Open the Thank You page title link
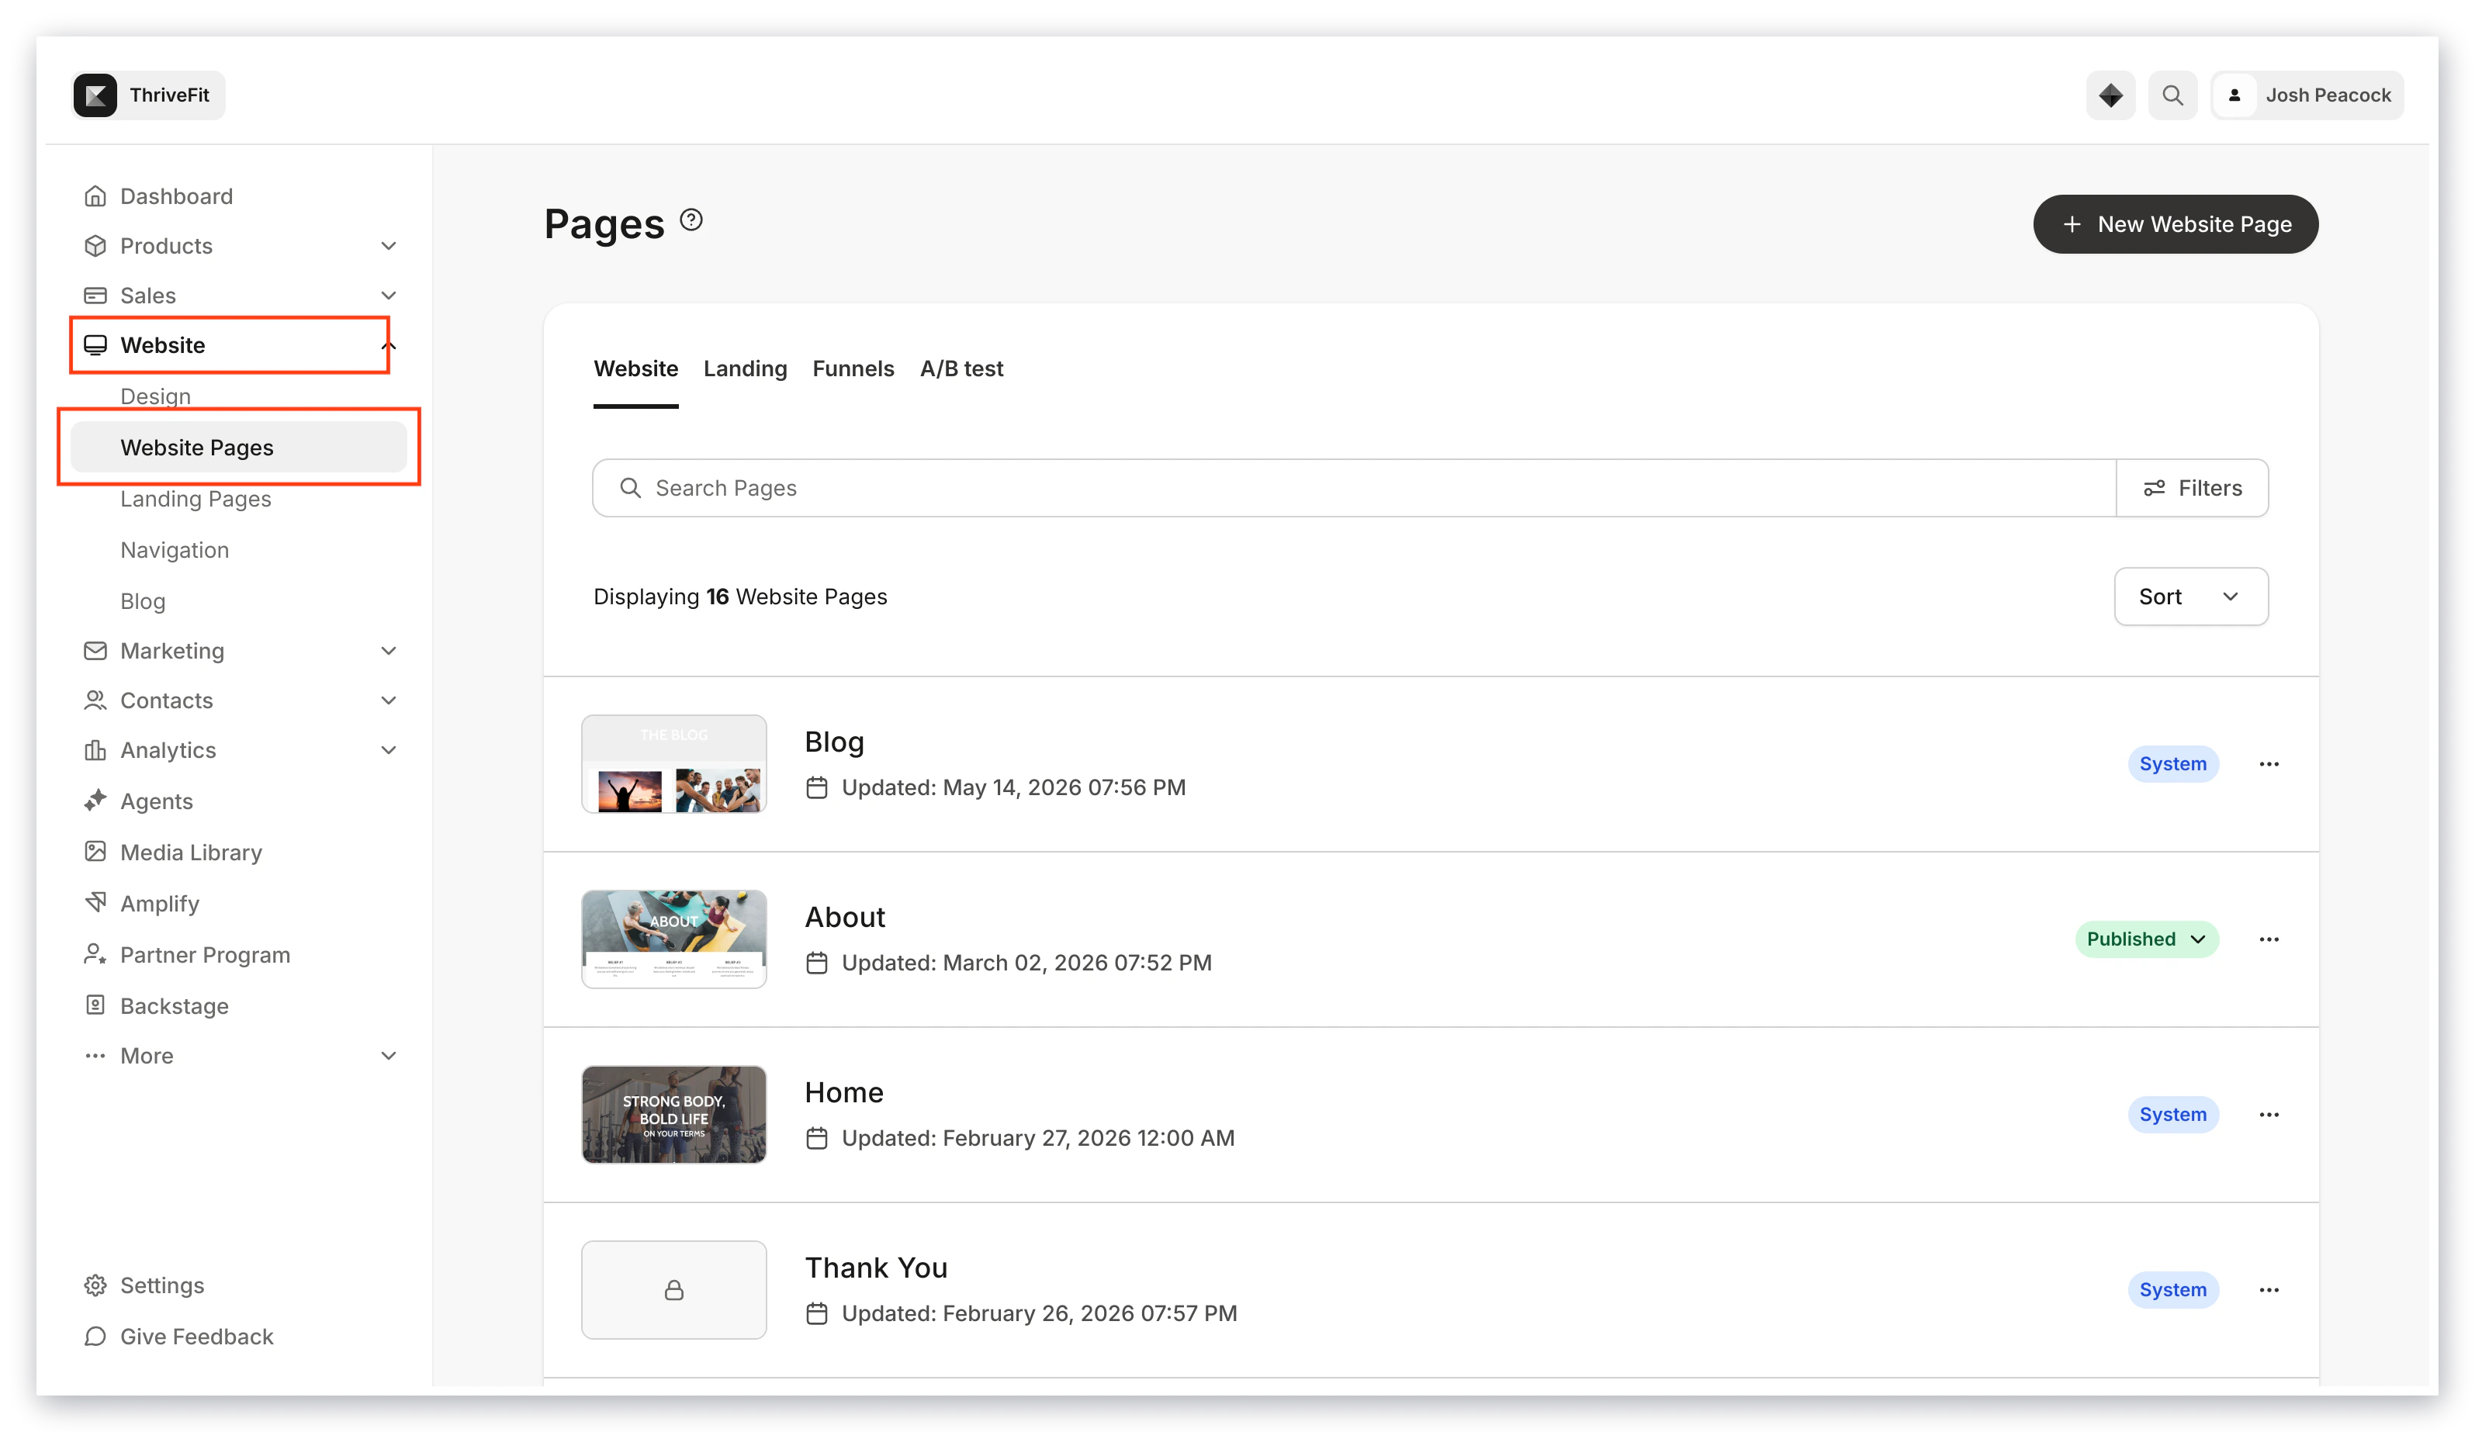 coord(876,1268)
